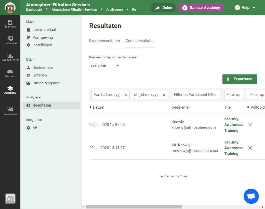
Task: Click the date 29 jul. 2020 15:37:25
Action: pos(107,125)
